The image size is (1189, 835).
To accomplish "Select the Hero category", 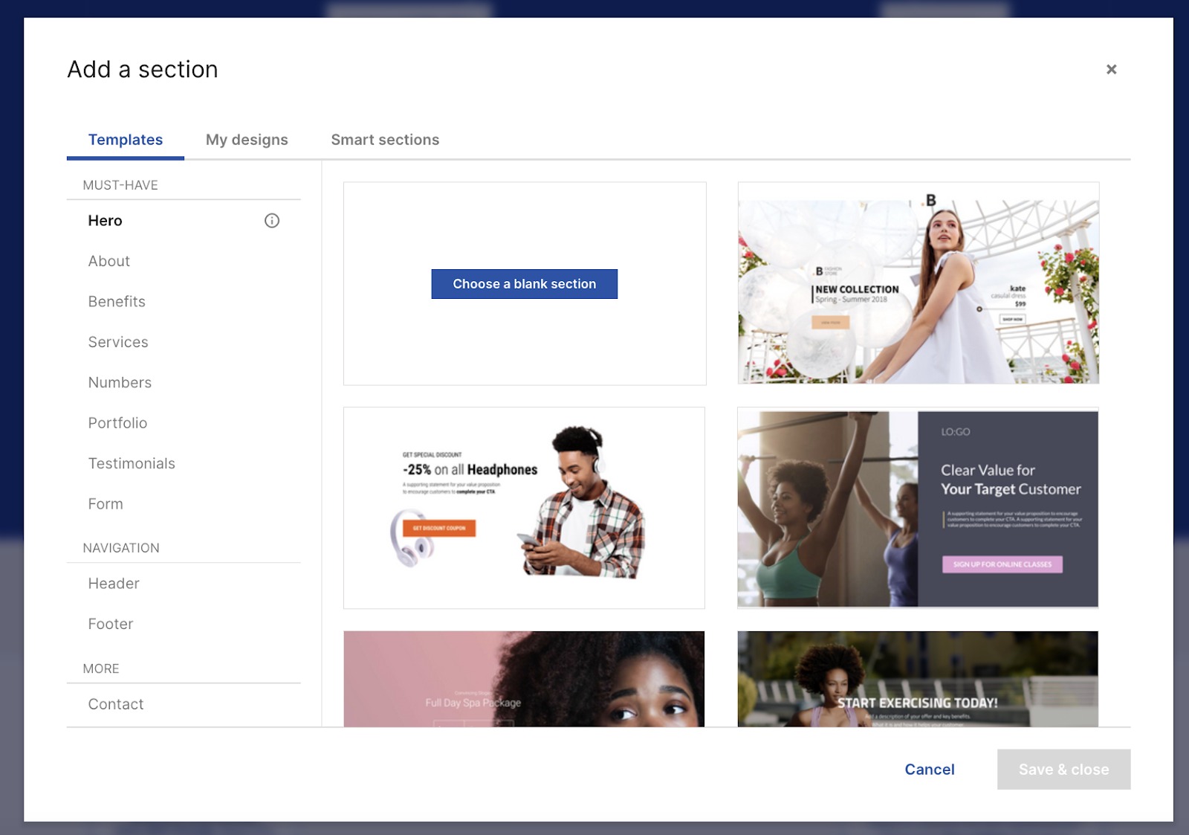I will (105, 220).
